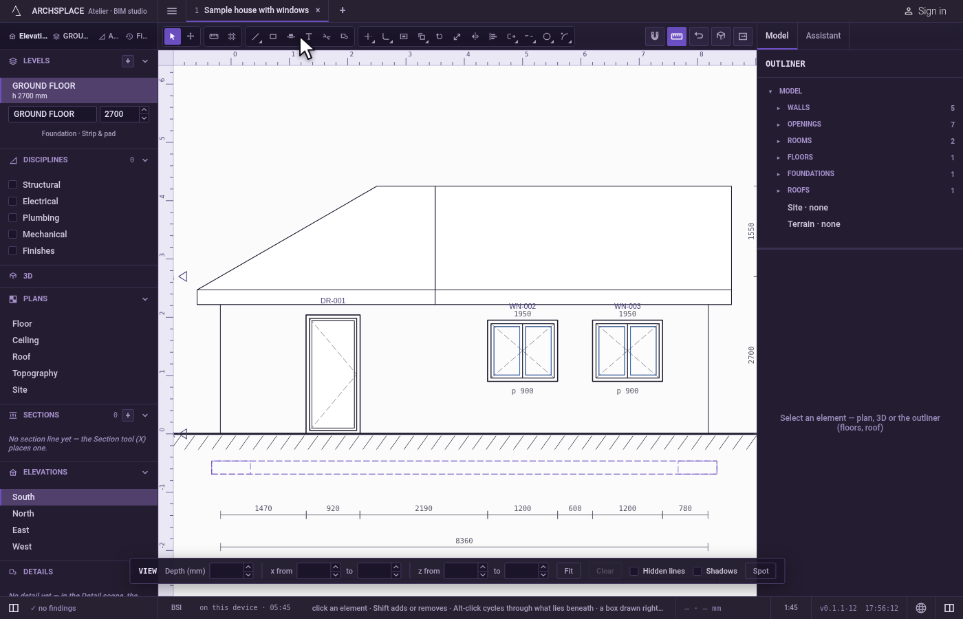Click the Spot button
Image resolution: width=963 pixels, height=619 pixels.
click(x=761, y=571)
